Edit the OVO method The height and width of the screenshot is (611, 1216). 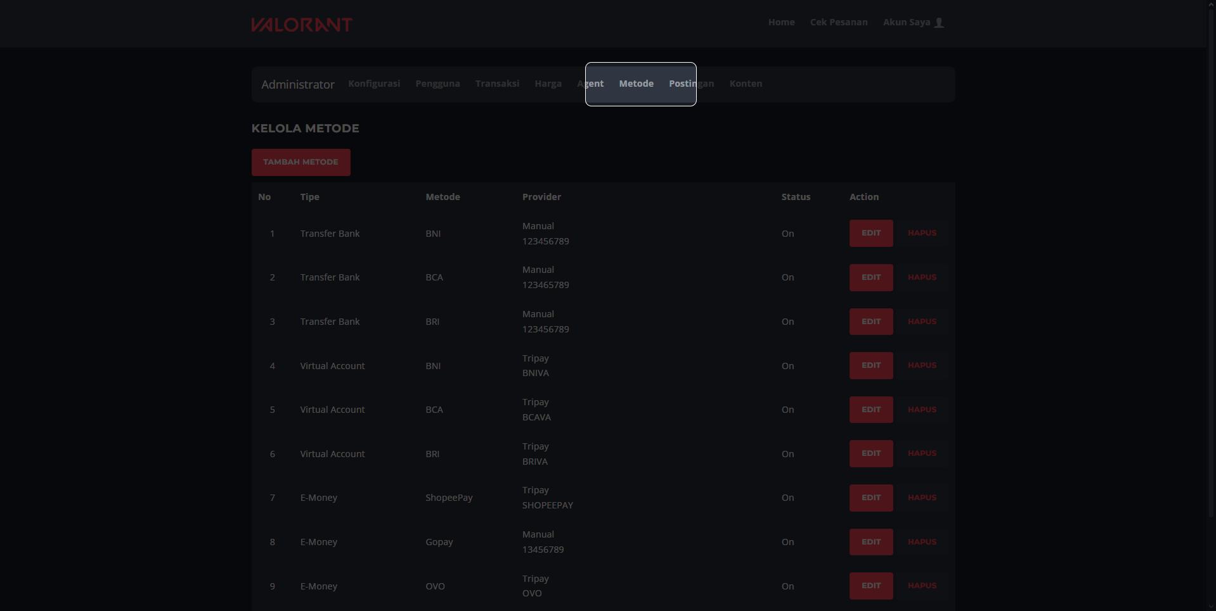tap(871, 586)
